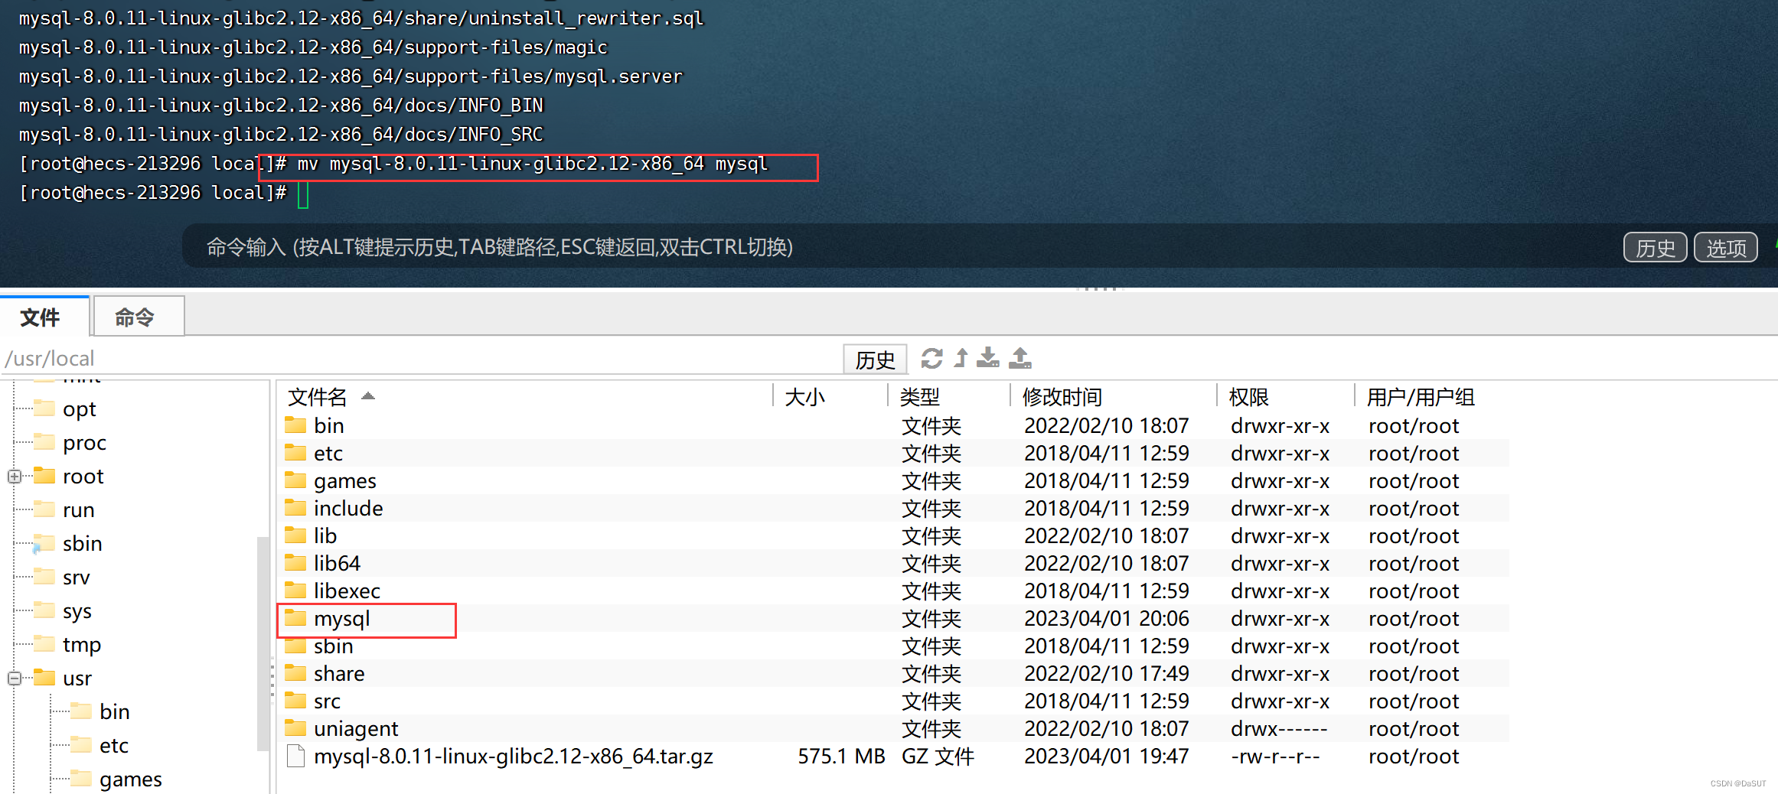Viewport: 1778px width, 794px height.
Task: Sort by 大小 column header
Action: [x=830, y=396]
